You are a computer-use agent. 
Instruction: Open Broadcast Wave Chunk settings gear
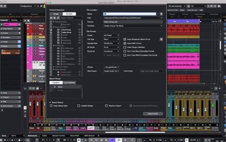pyautogui.click(x=161, y=39)
